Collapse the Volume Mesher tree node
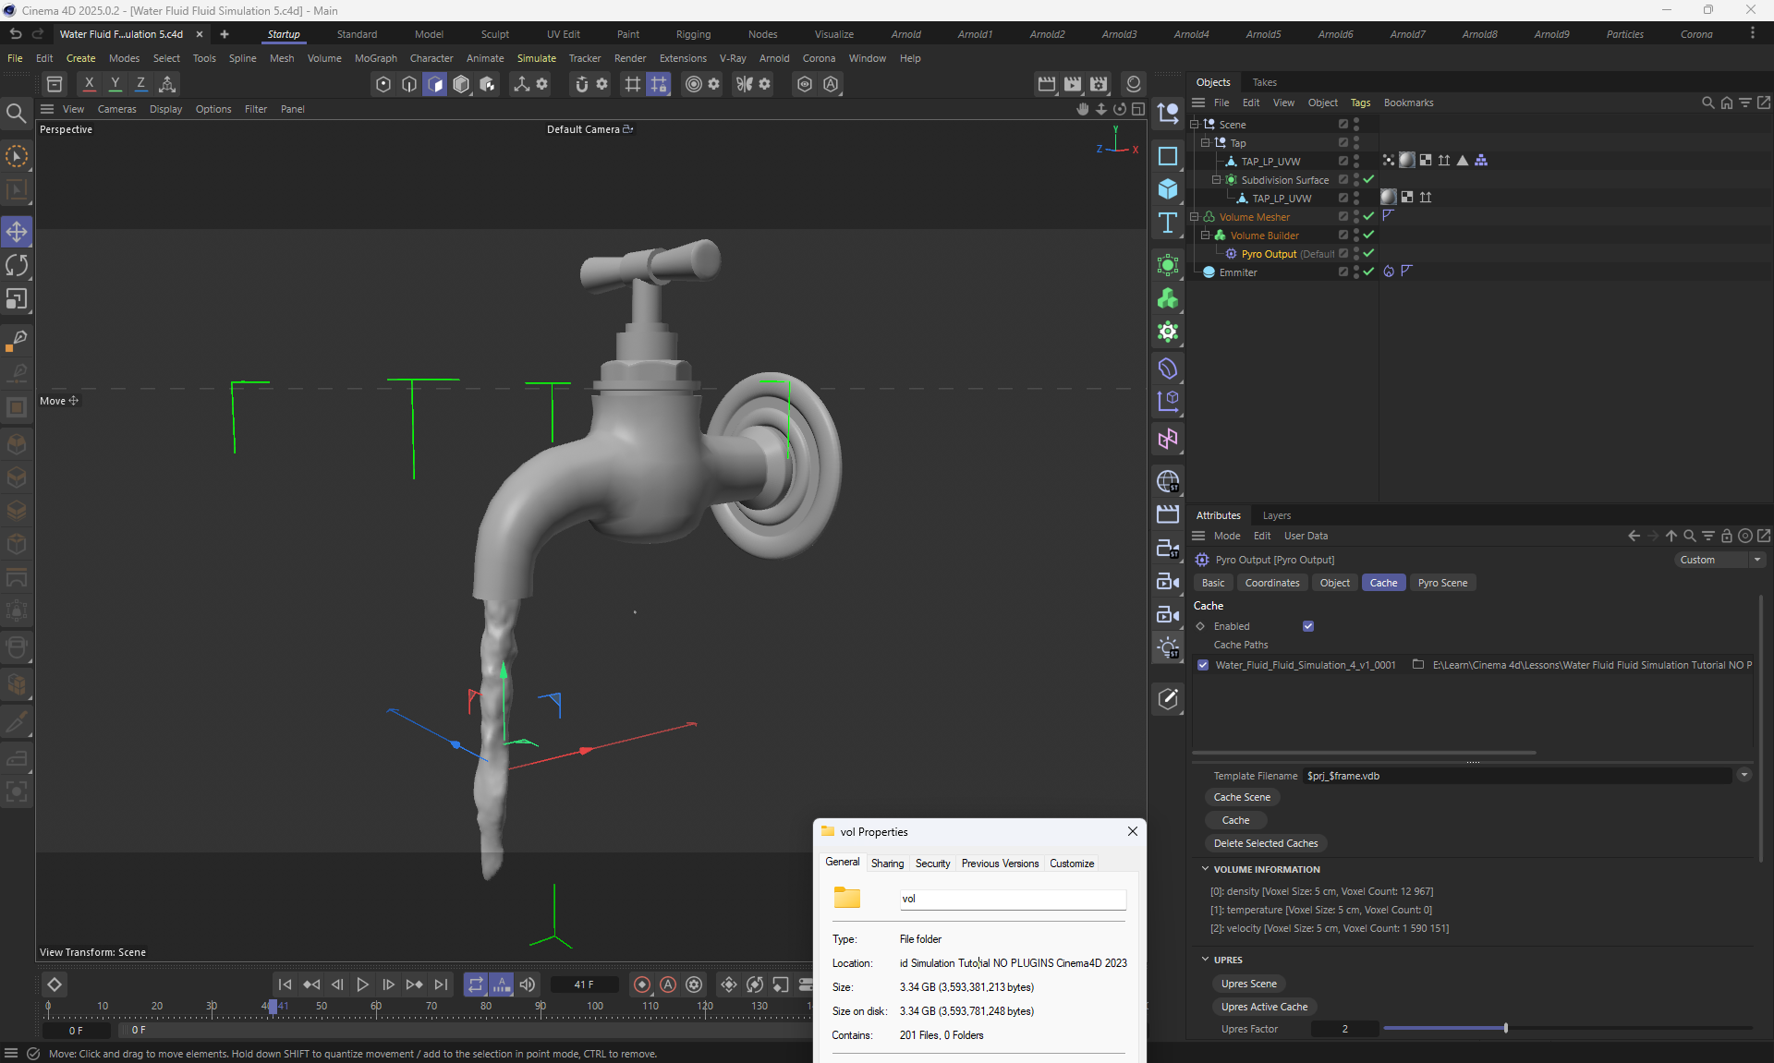Image resolution: width=1774 pixels, height=1063 pixels. coord(1194,217)
